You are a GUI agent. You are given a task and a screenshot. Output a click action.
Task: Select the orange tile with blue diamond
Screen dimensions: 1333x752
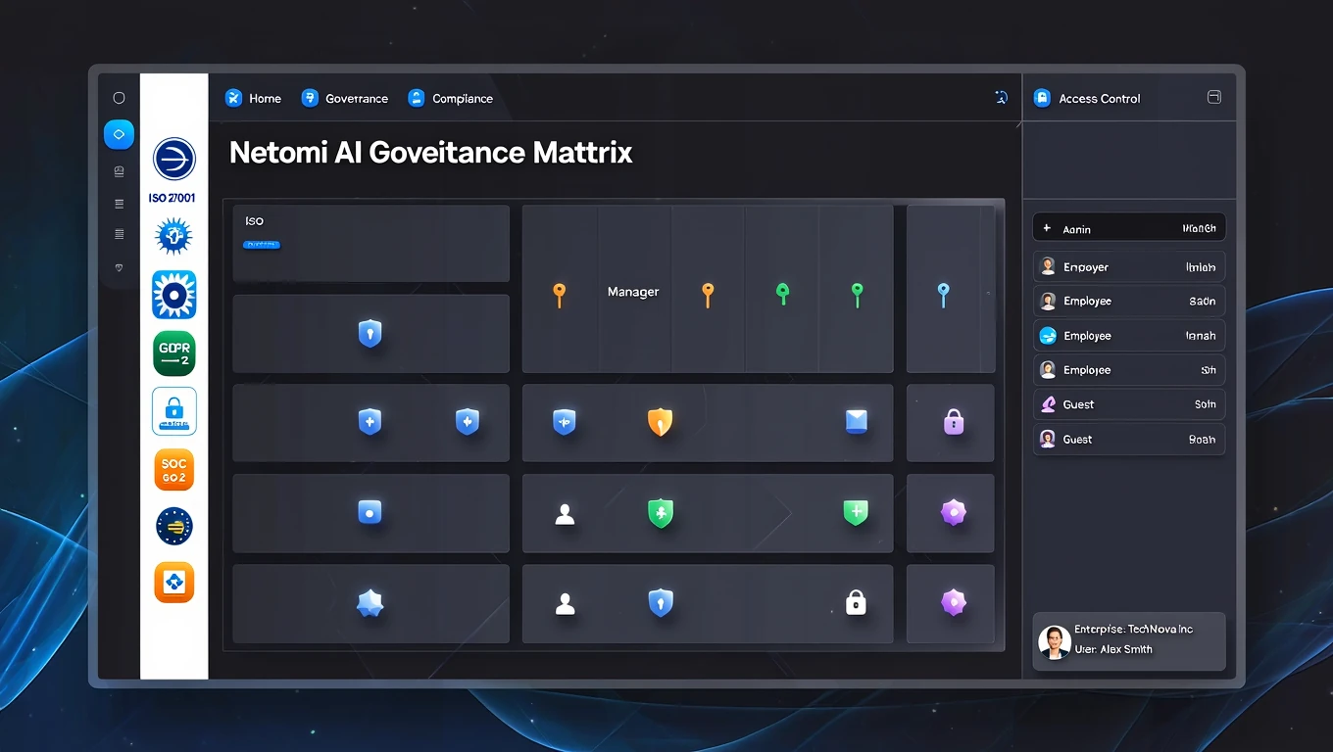174,583
